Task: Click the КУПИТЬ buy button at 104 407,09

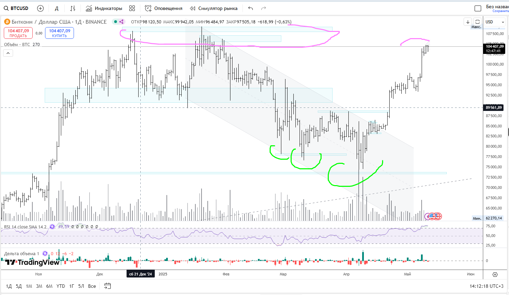Action: pos(59,33)
